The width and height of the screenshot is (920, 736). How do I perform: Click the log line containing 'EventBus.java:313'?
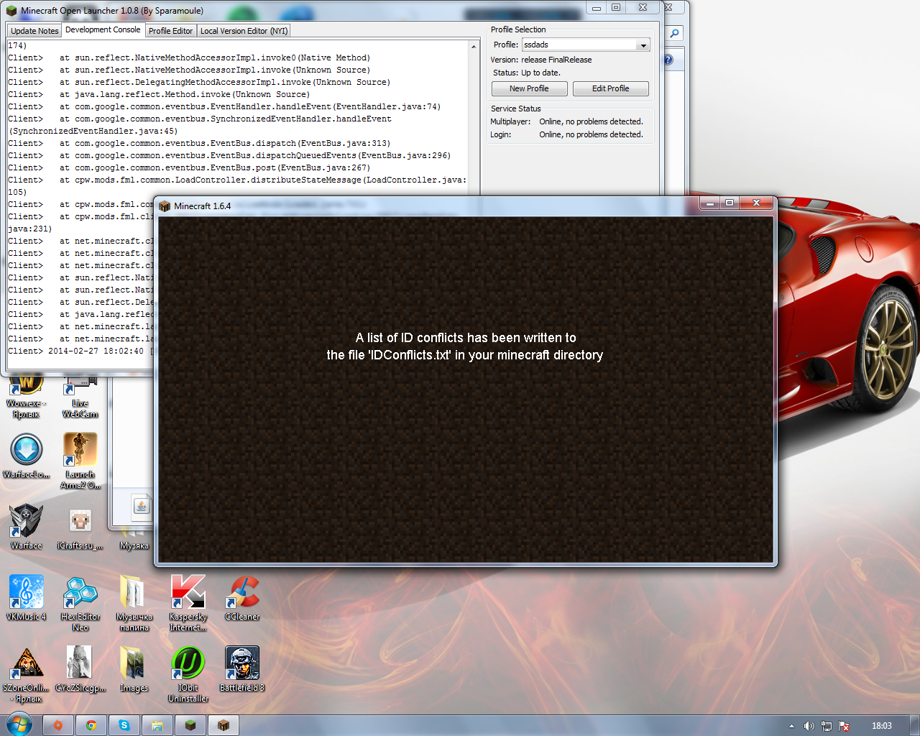pos(199,143)
